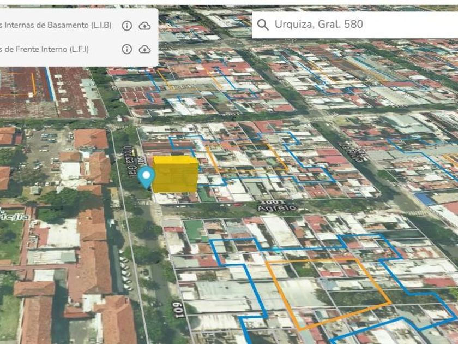Select the large orange outlined polygon

pos(327,292)
